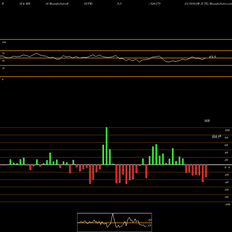Click the tallest green bar in the MR histogram
The width and height of the screenshot is (232, 232).
tap(107, 146)
